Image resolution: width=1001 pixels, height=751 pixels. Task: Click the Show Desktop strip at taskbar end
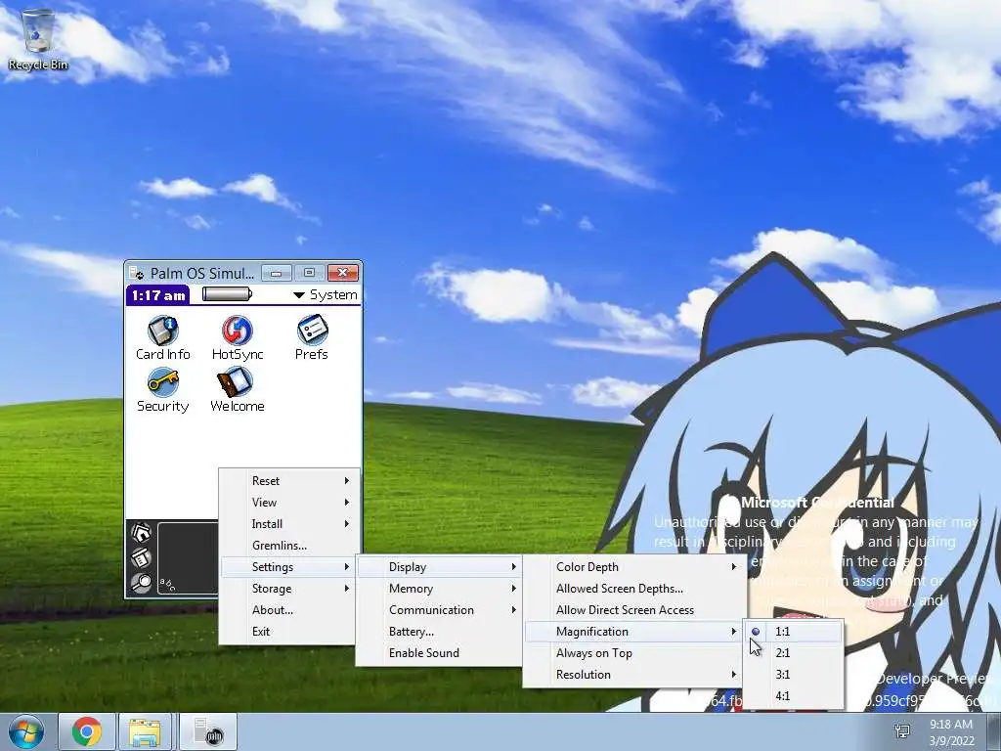point(994,731)
